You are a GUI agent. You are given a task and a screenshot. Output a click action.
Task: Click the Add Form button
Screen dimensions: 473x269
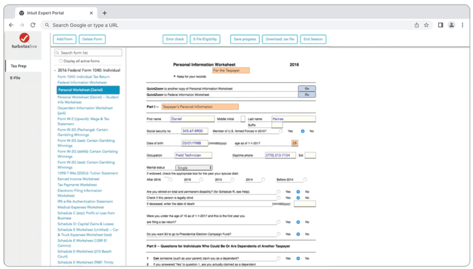click(64, 39)
